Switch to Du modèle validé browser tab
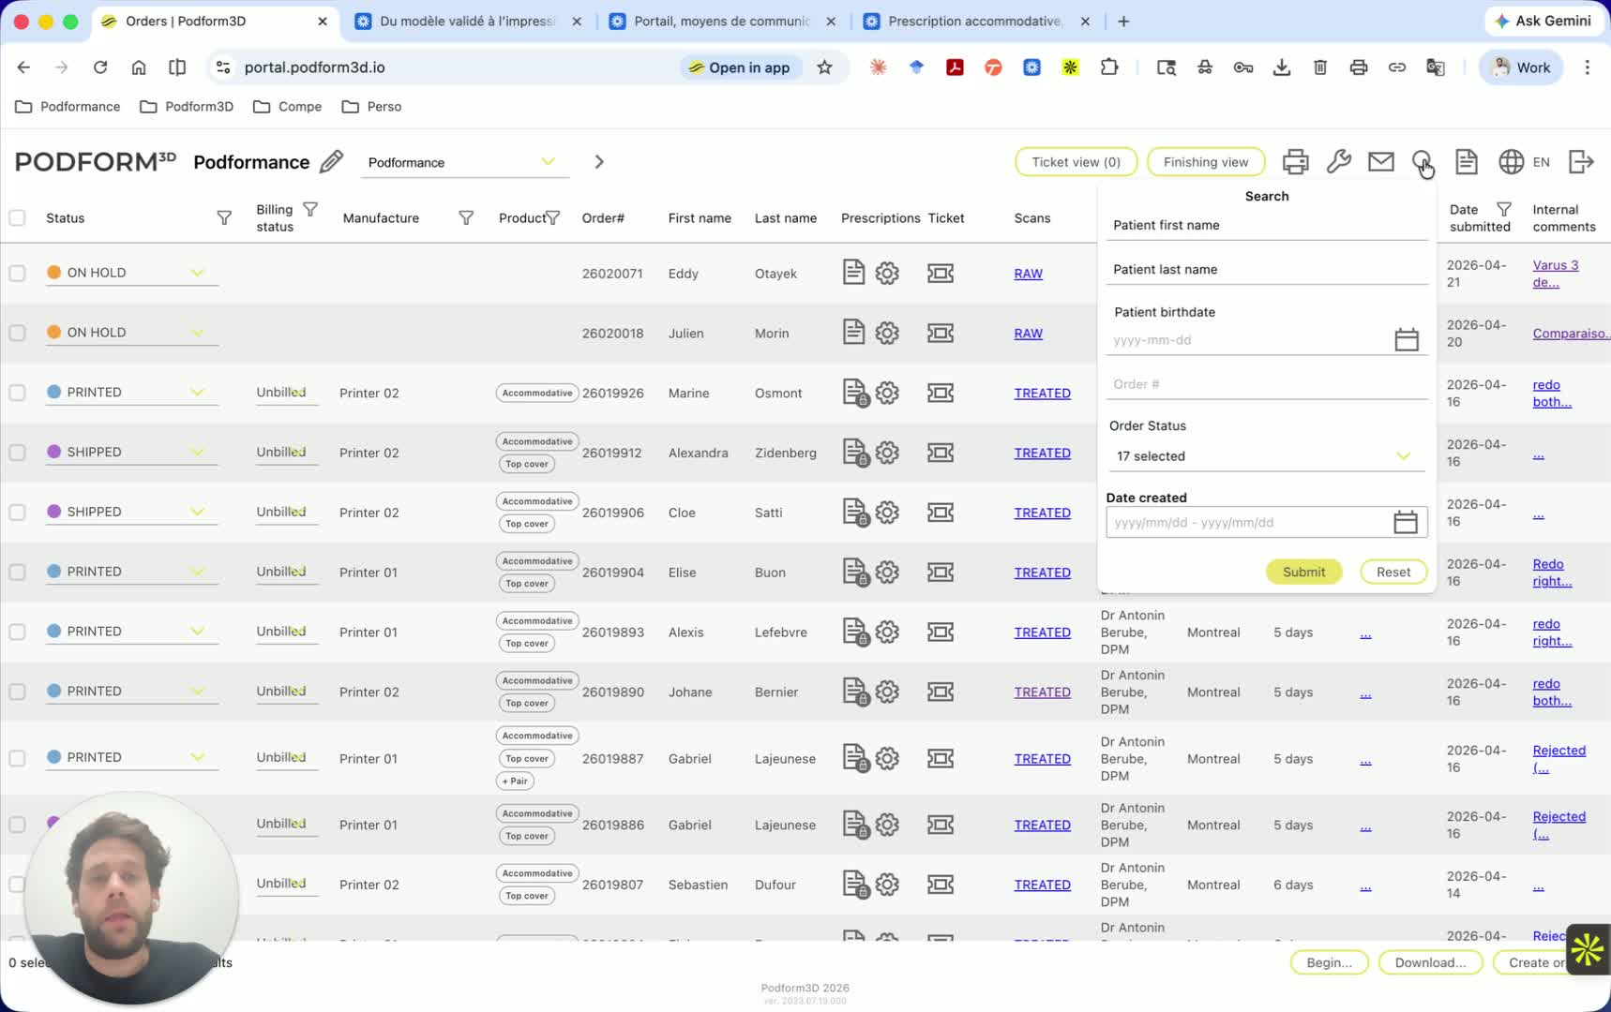1611x1012 pixels. click(468, 21)
